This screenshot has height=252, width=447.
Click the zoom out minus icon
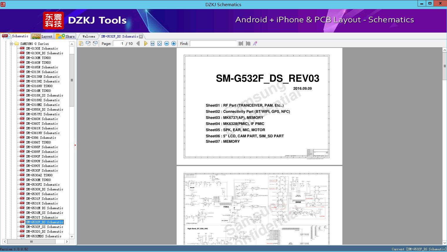167,43
